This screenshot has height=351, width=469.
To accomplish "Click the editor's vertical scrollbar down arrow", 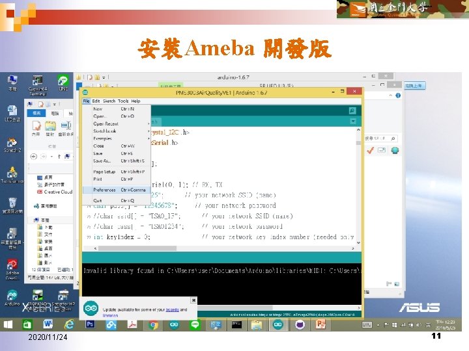I will click(x=358, y=242).
